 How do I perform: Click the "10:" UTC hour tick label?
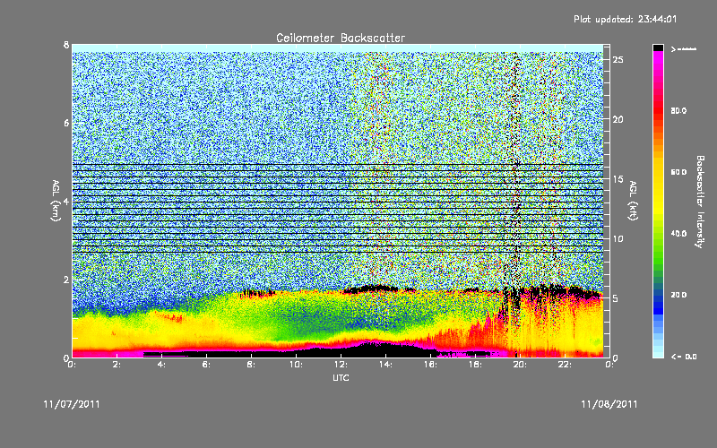296,365
